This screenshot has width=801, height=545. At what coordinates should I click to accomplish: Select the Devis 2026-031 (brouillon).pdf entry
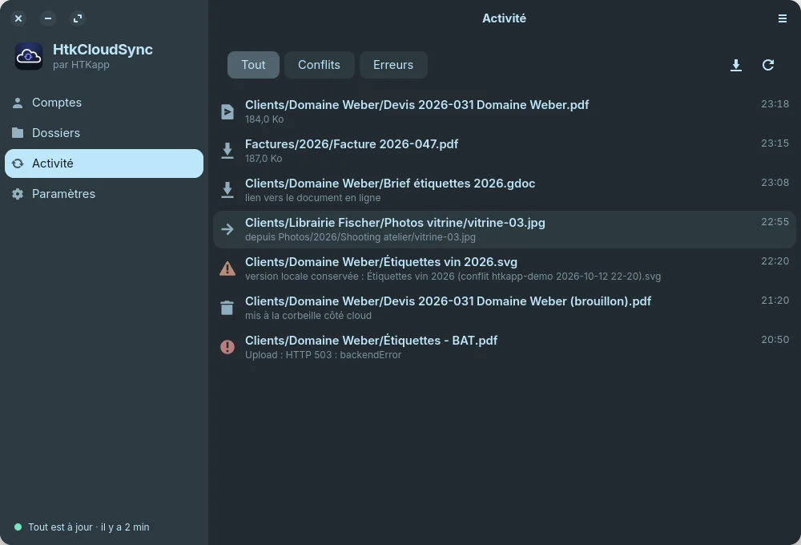click(x=505, y=308)
